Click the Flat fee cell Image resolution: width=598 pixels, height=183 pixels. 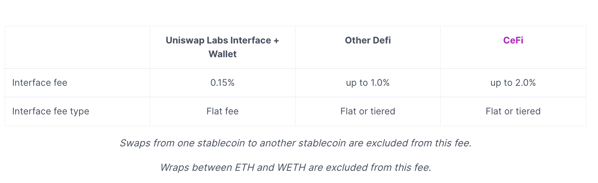pos(223,111)
